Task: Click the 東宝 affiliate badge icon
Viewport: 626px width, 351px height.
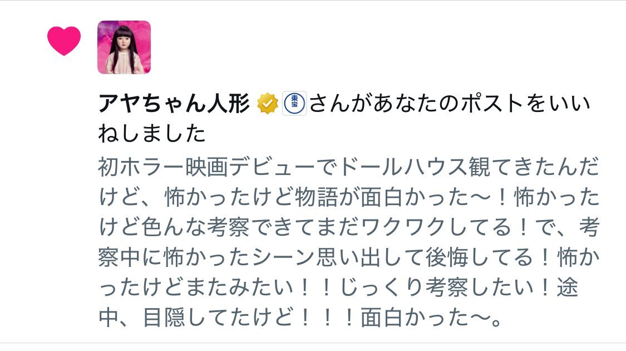Action: click(x=294, y=104)
